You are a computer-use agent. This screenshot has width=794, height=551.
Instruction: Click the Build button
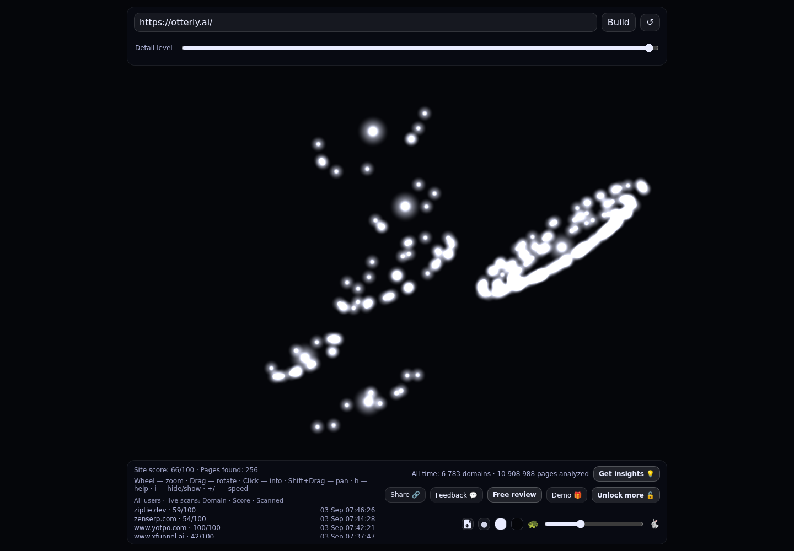pos(618,22)
